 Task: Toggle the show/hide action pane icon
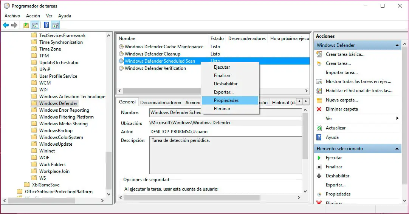coord(55,25)
